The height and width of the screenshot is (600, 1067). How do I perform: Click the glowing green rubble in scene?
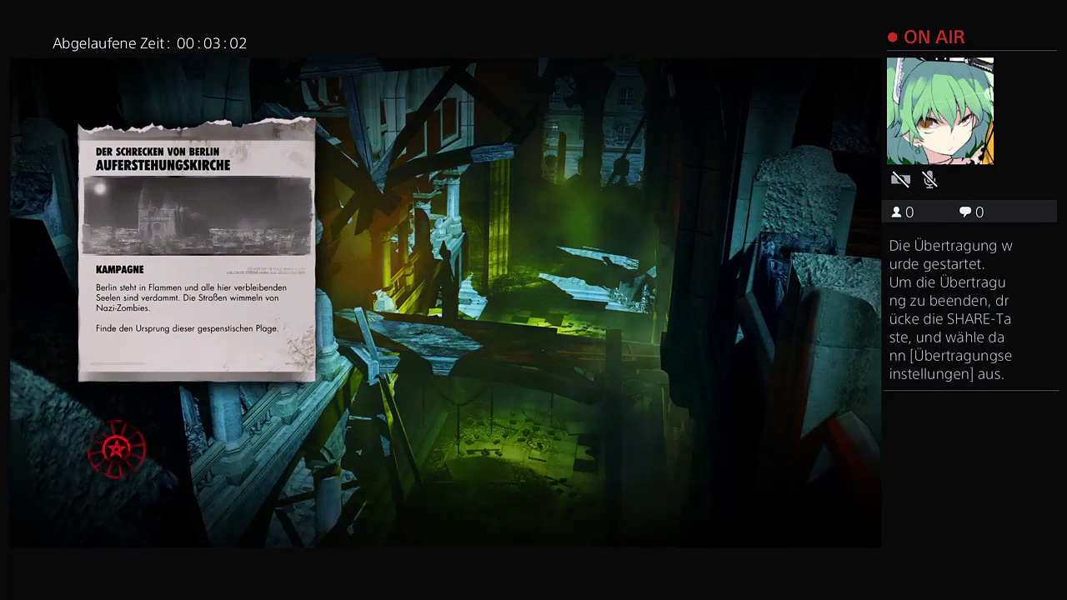click(x=517, y=442)
